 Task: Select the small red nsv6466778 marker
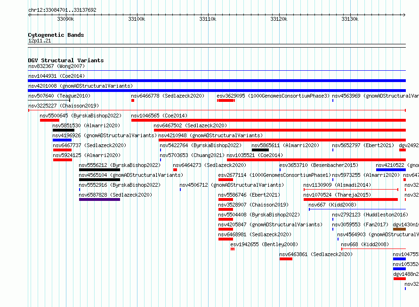[133, 100]
